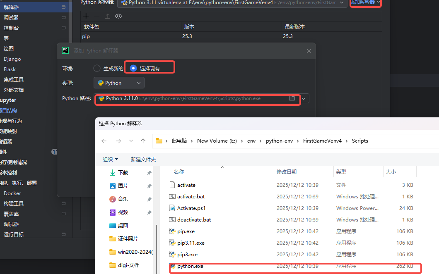Open the folder browse icon in Python path field
Image resolution: width=439 pixels, height=274 pixels.
[292, 98]
